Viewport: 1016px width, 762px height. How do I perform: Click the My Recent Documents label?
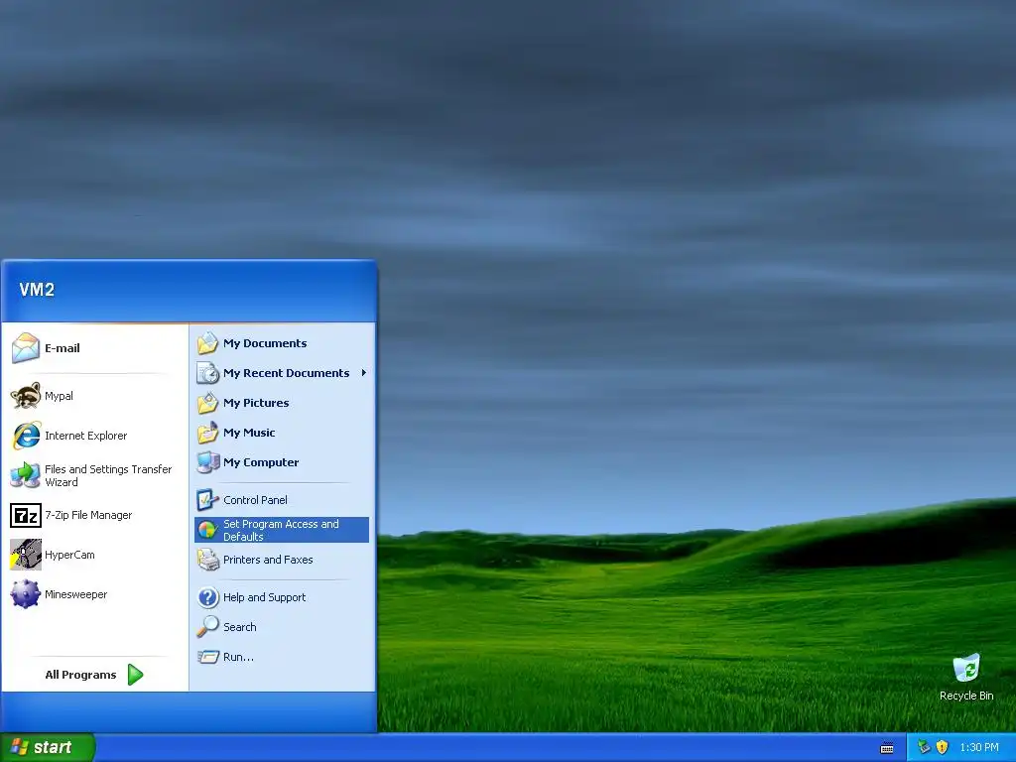pyautogui.click(x=286, y=373)
